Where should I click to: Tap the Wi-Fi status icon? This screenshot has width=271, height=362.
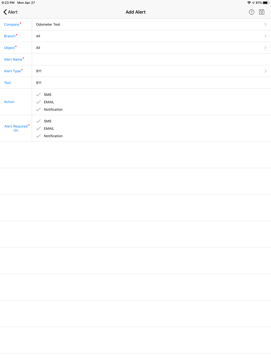249,3
